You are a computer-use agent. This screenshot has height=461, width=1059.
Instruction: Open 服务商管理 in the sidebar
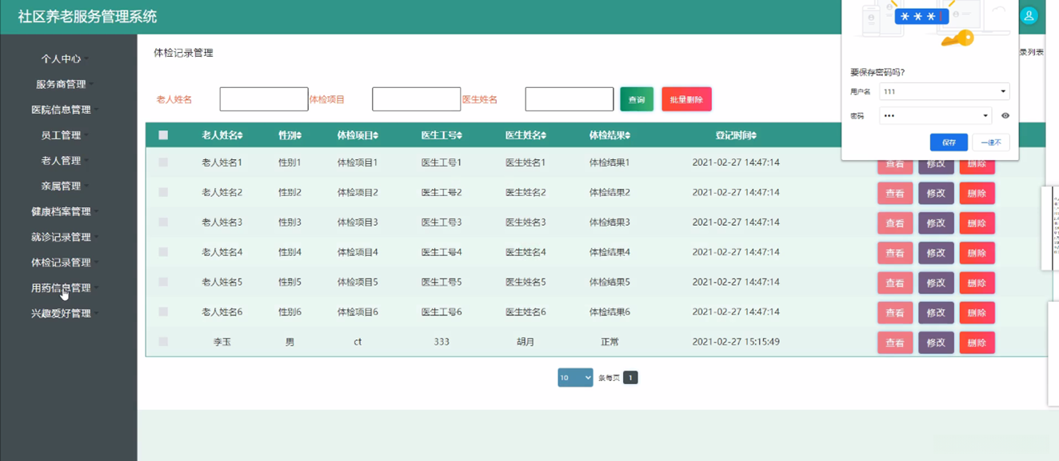[x=62, y=85]
